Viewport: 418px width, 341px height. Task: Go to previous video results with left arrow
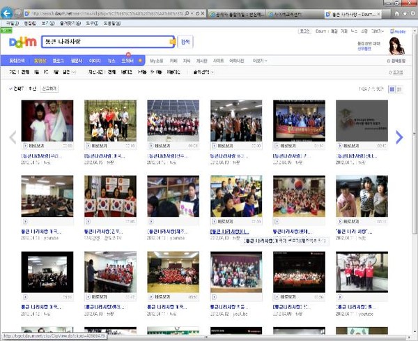click(12, 137)
